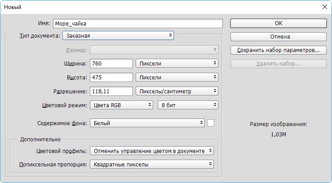This screenshot has height=183, width=332.
Task: Open the height units dropdown showing Пиксели
Action: [177, 77]
